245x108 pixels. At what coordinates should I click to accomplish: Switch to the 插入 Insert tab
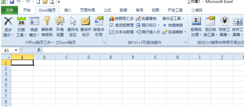coord(68,10)
